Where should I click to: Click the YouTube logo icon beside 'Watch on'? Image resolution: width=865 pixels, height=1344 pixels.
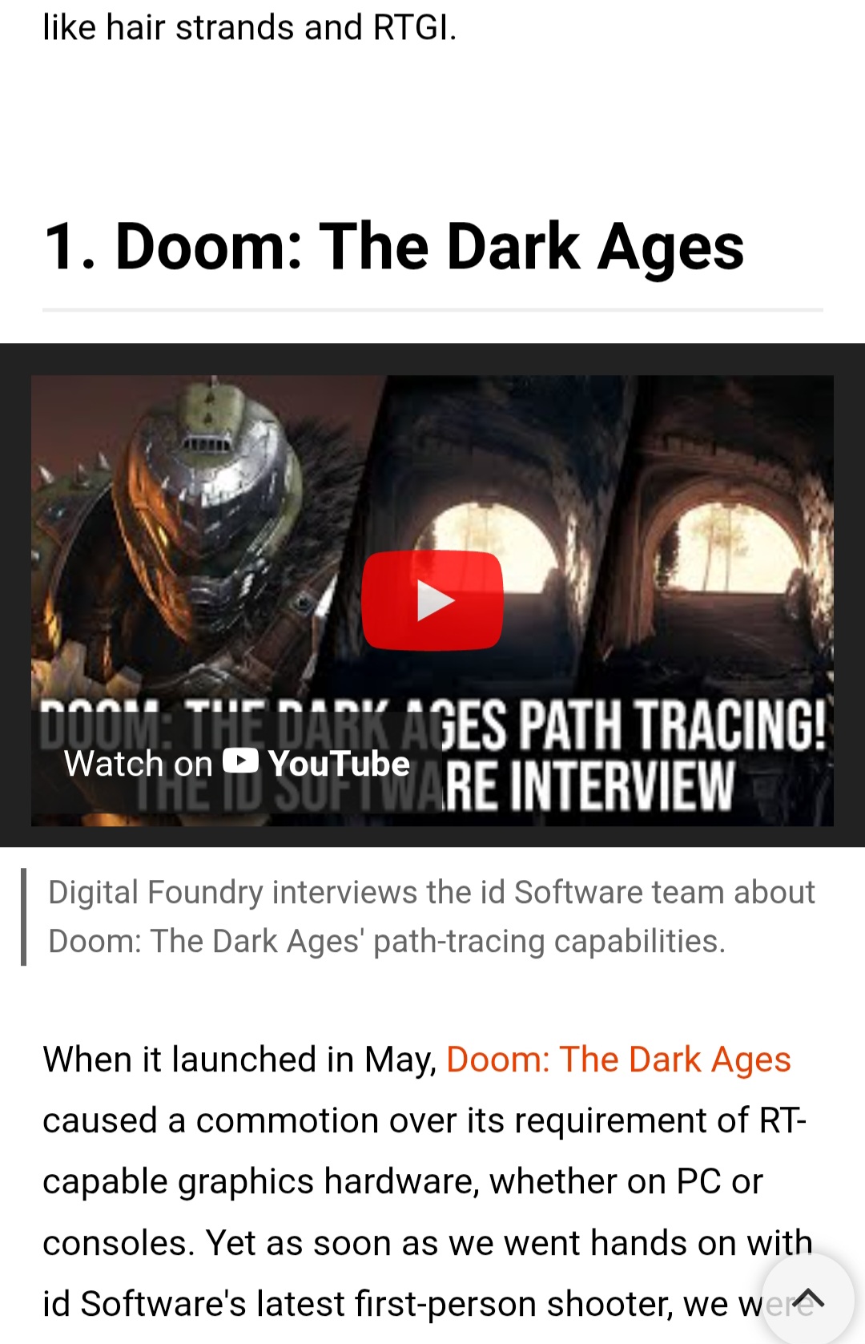240,761
